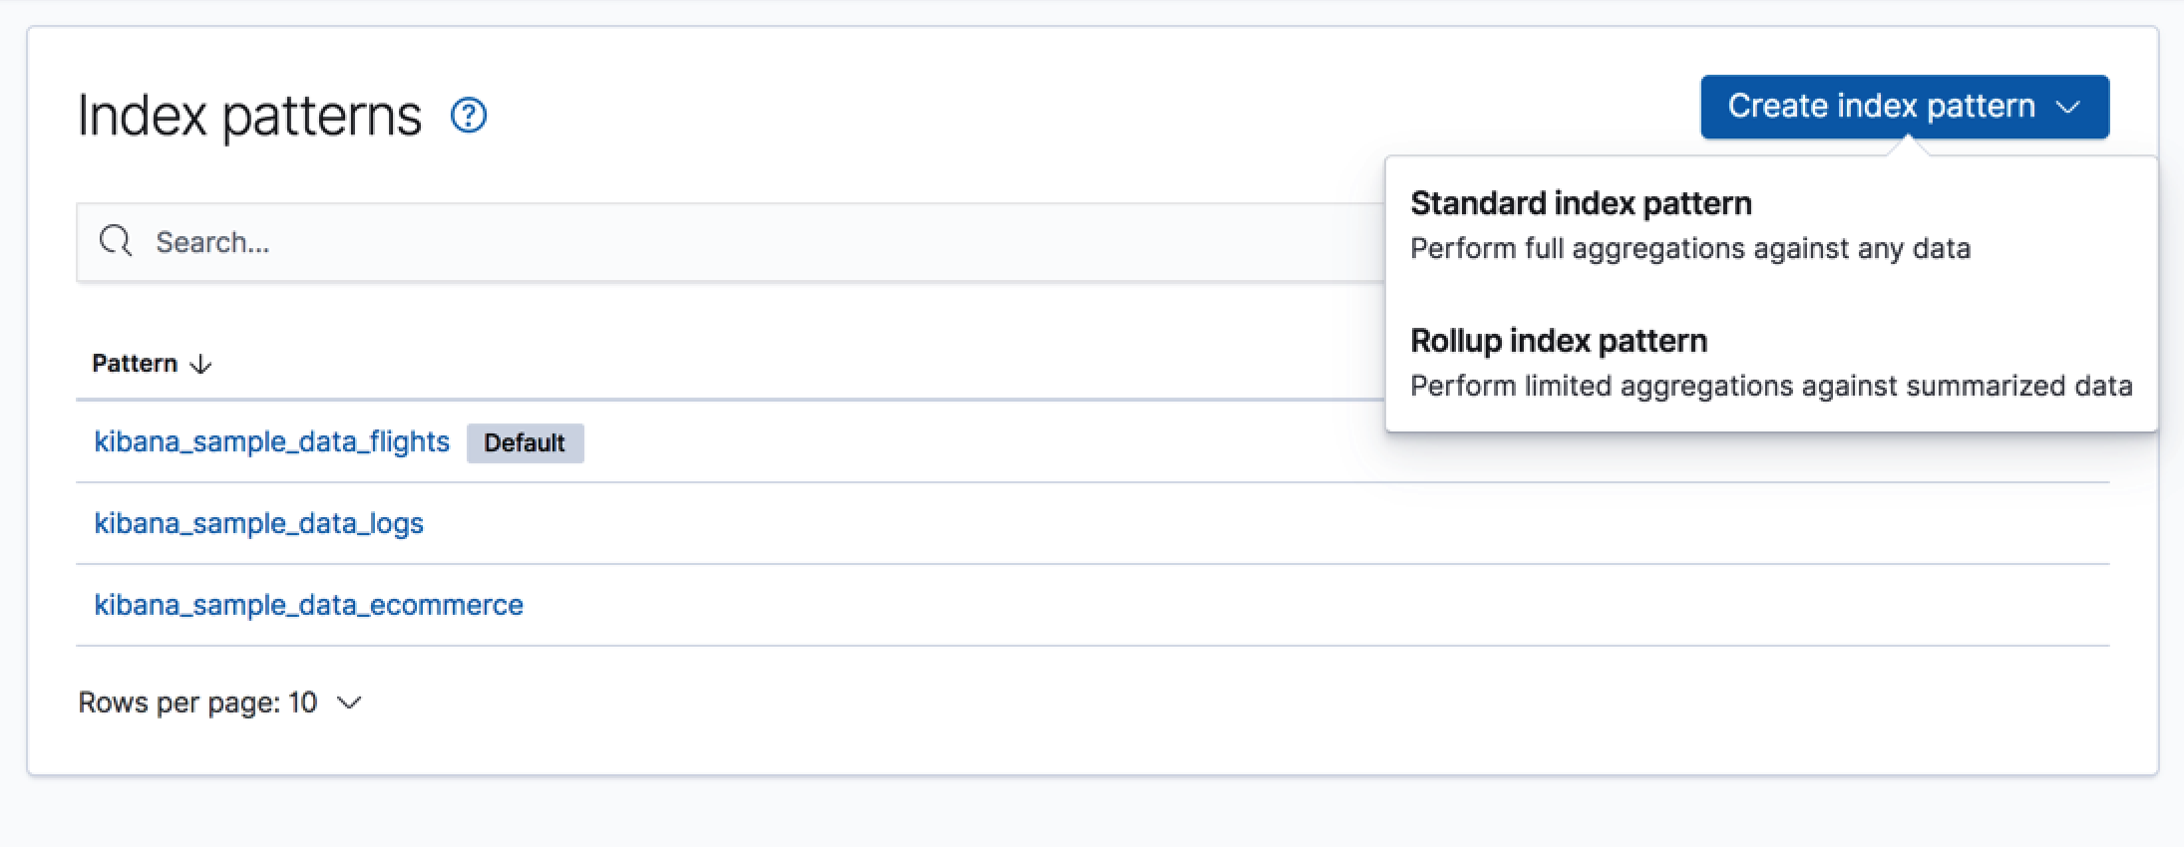Viewport: 2184px width, 847px height.
Task: Click the sort arrow beside Pattern
Action: point(201,364)
